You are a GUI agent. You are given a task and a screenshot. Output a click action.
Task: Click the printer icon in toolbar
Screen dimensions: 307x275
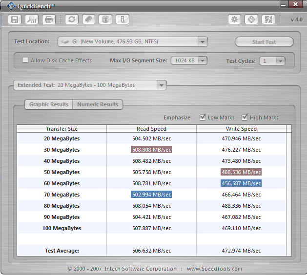point(48,20)
